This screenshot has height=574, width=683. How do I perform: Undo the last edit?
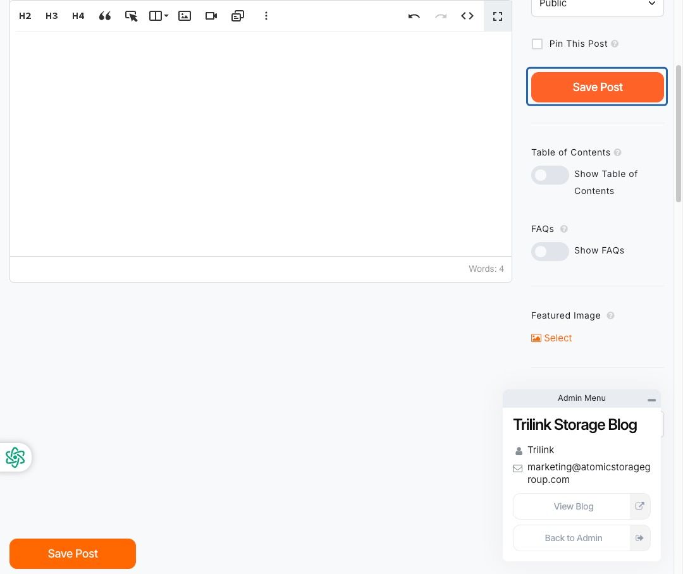[414, 16]
